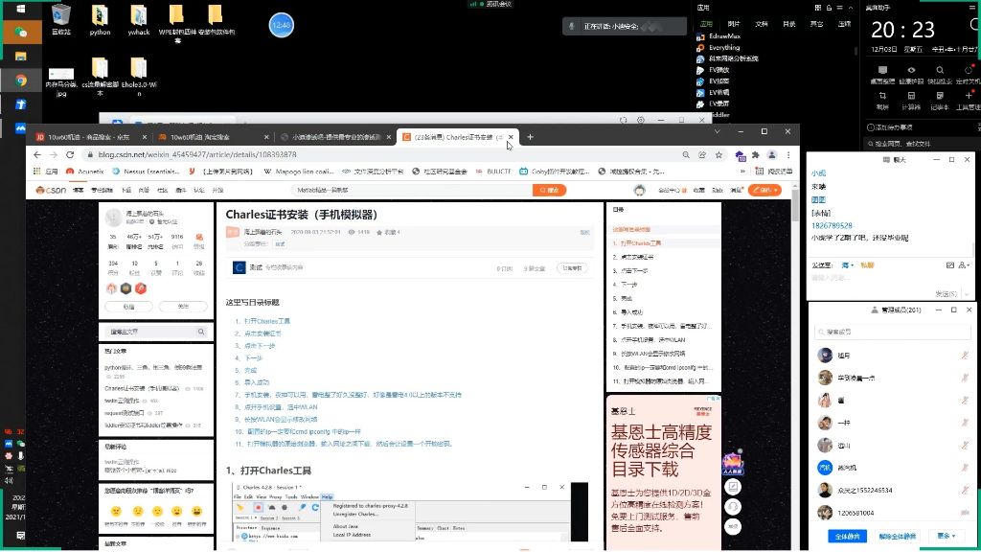Screen dimensions: 981x552
Task: Open the send-to recipient dropdown in the chat
Action: [x=848, y=265]
